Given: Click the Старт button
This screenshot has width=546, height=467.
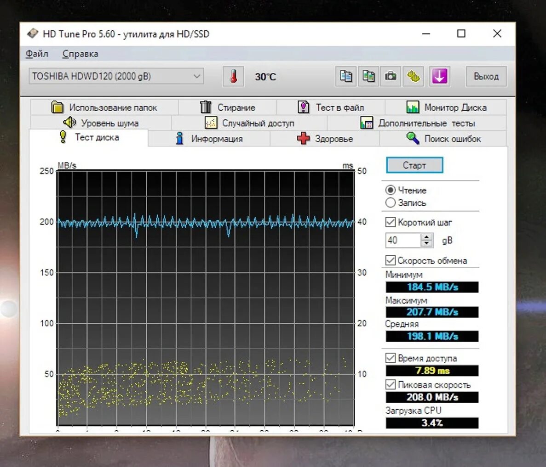Looking at the screenshot, I should [414, 165].
